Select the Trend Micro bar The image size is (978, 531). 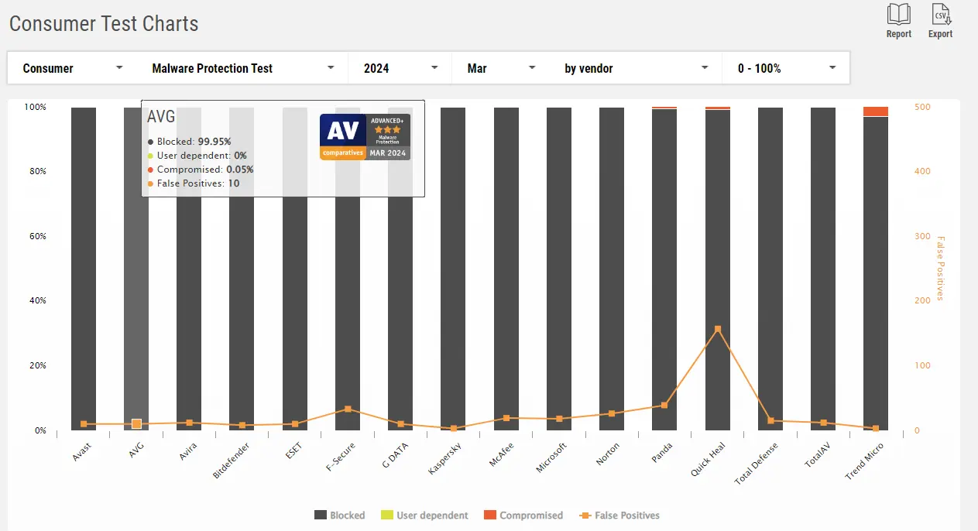coord(876,273)
